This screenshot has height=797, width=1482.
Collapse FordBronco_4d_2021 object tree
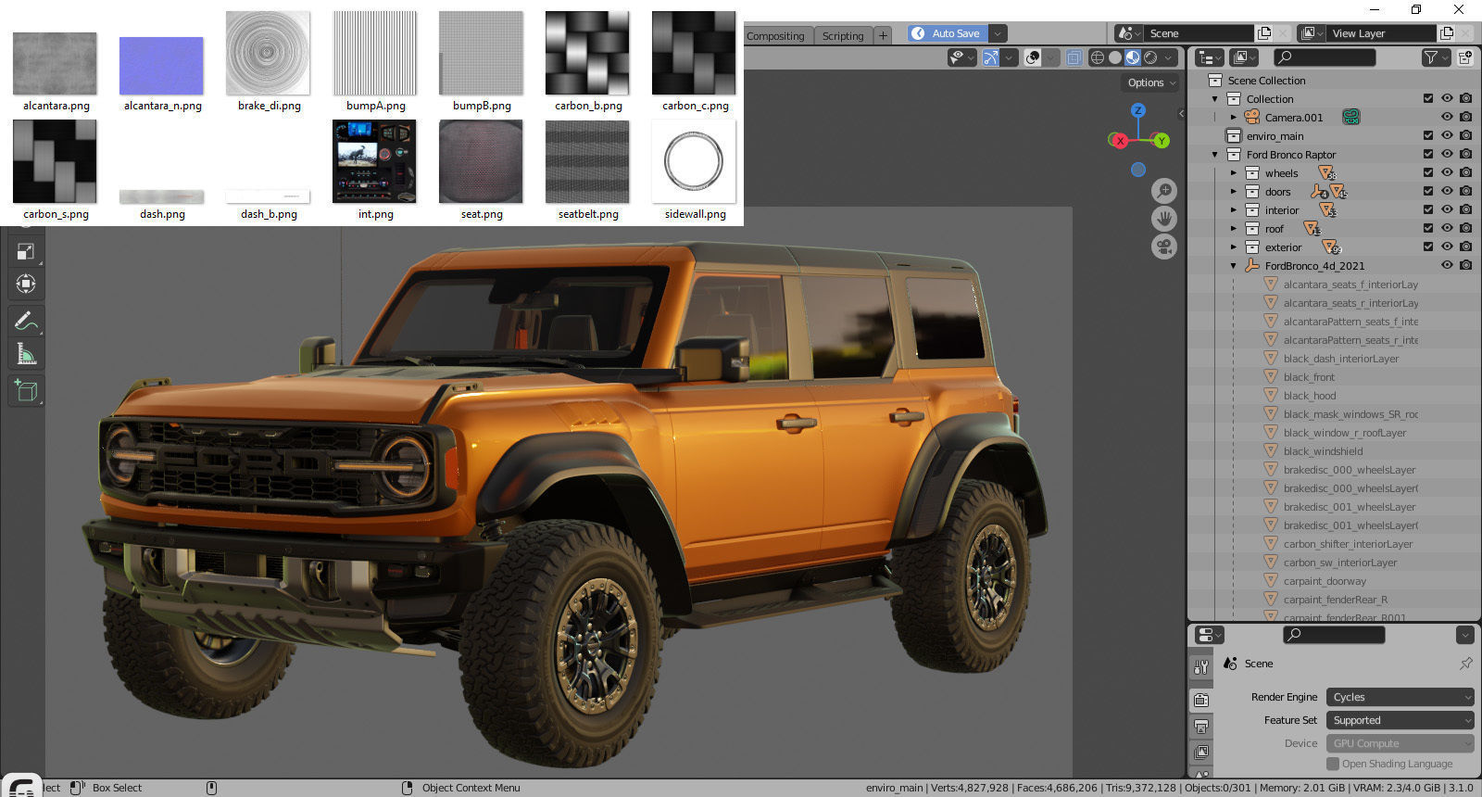(x=1233, y=266)
